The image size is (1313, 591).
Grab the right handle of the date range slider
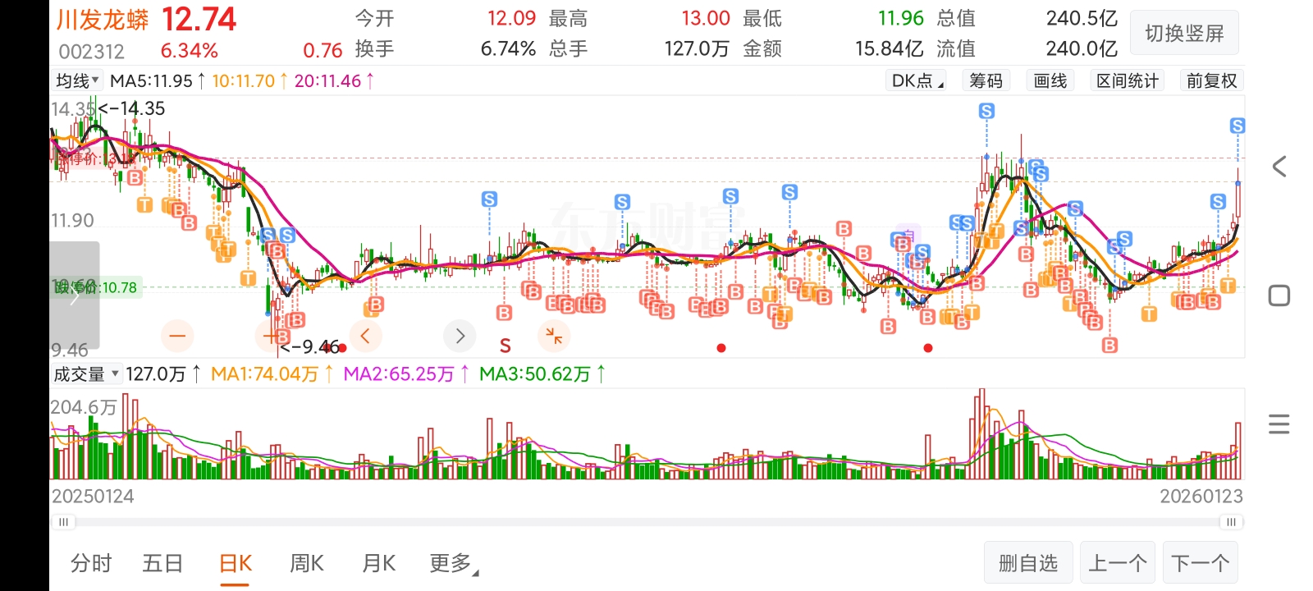(x=1230, y=522)
